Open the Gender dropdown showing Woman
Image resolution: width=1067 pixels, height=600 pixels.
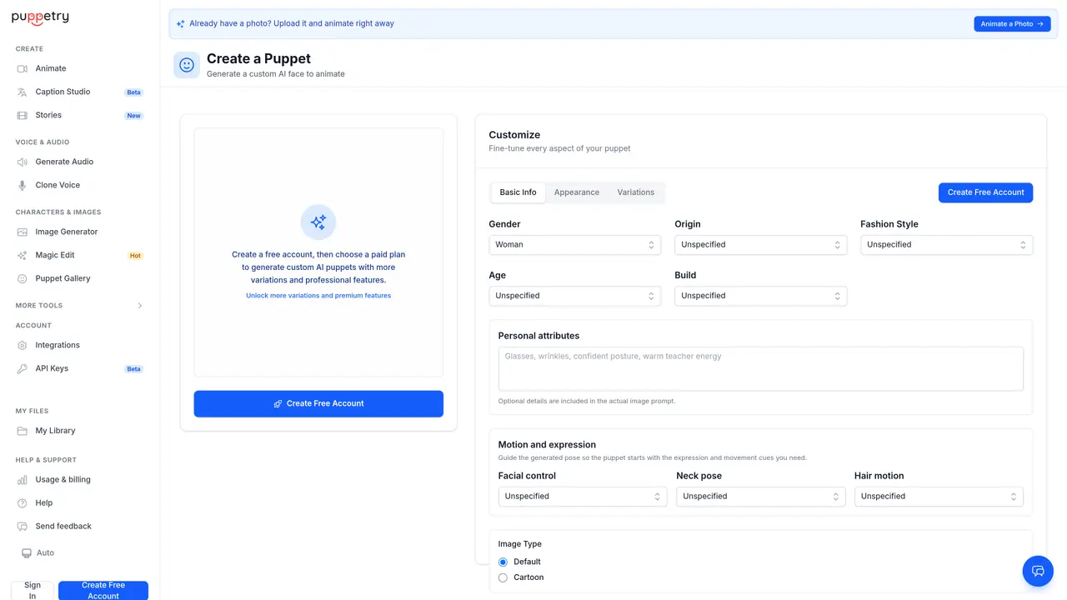[574, 245]
